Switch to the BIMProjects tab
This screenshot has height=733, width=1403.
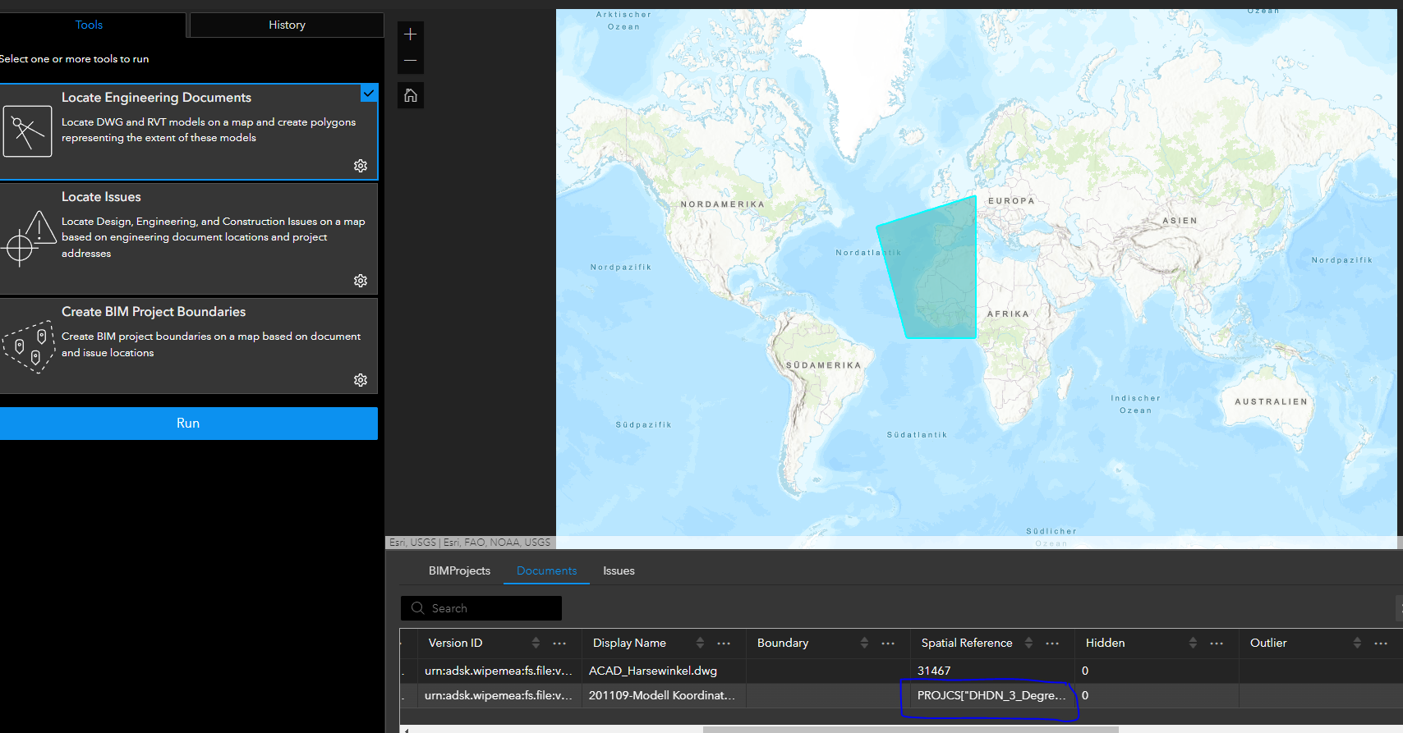coord(459,570)
